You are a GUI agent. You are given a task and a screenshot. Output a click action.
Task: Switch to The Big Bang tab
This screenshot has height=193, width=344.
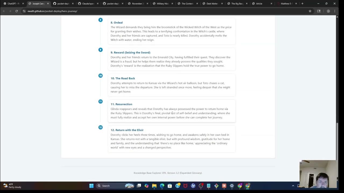237,3
